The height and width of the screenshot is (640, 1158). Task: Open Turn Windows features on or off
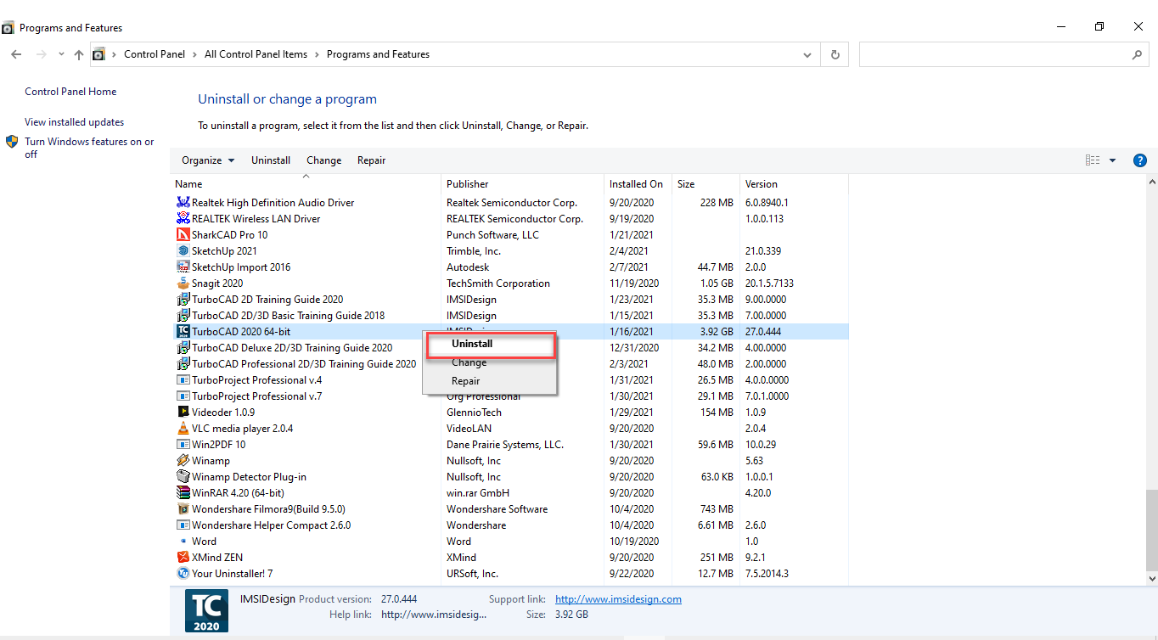click(89, 148)
